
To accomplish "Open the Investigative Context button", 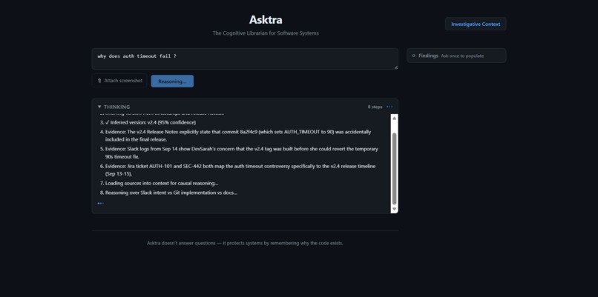I will point(476,24).
